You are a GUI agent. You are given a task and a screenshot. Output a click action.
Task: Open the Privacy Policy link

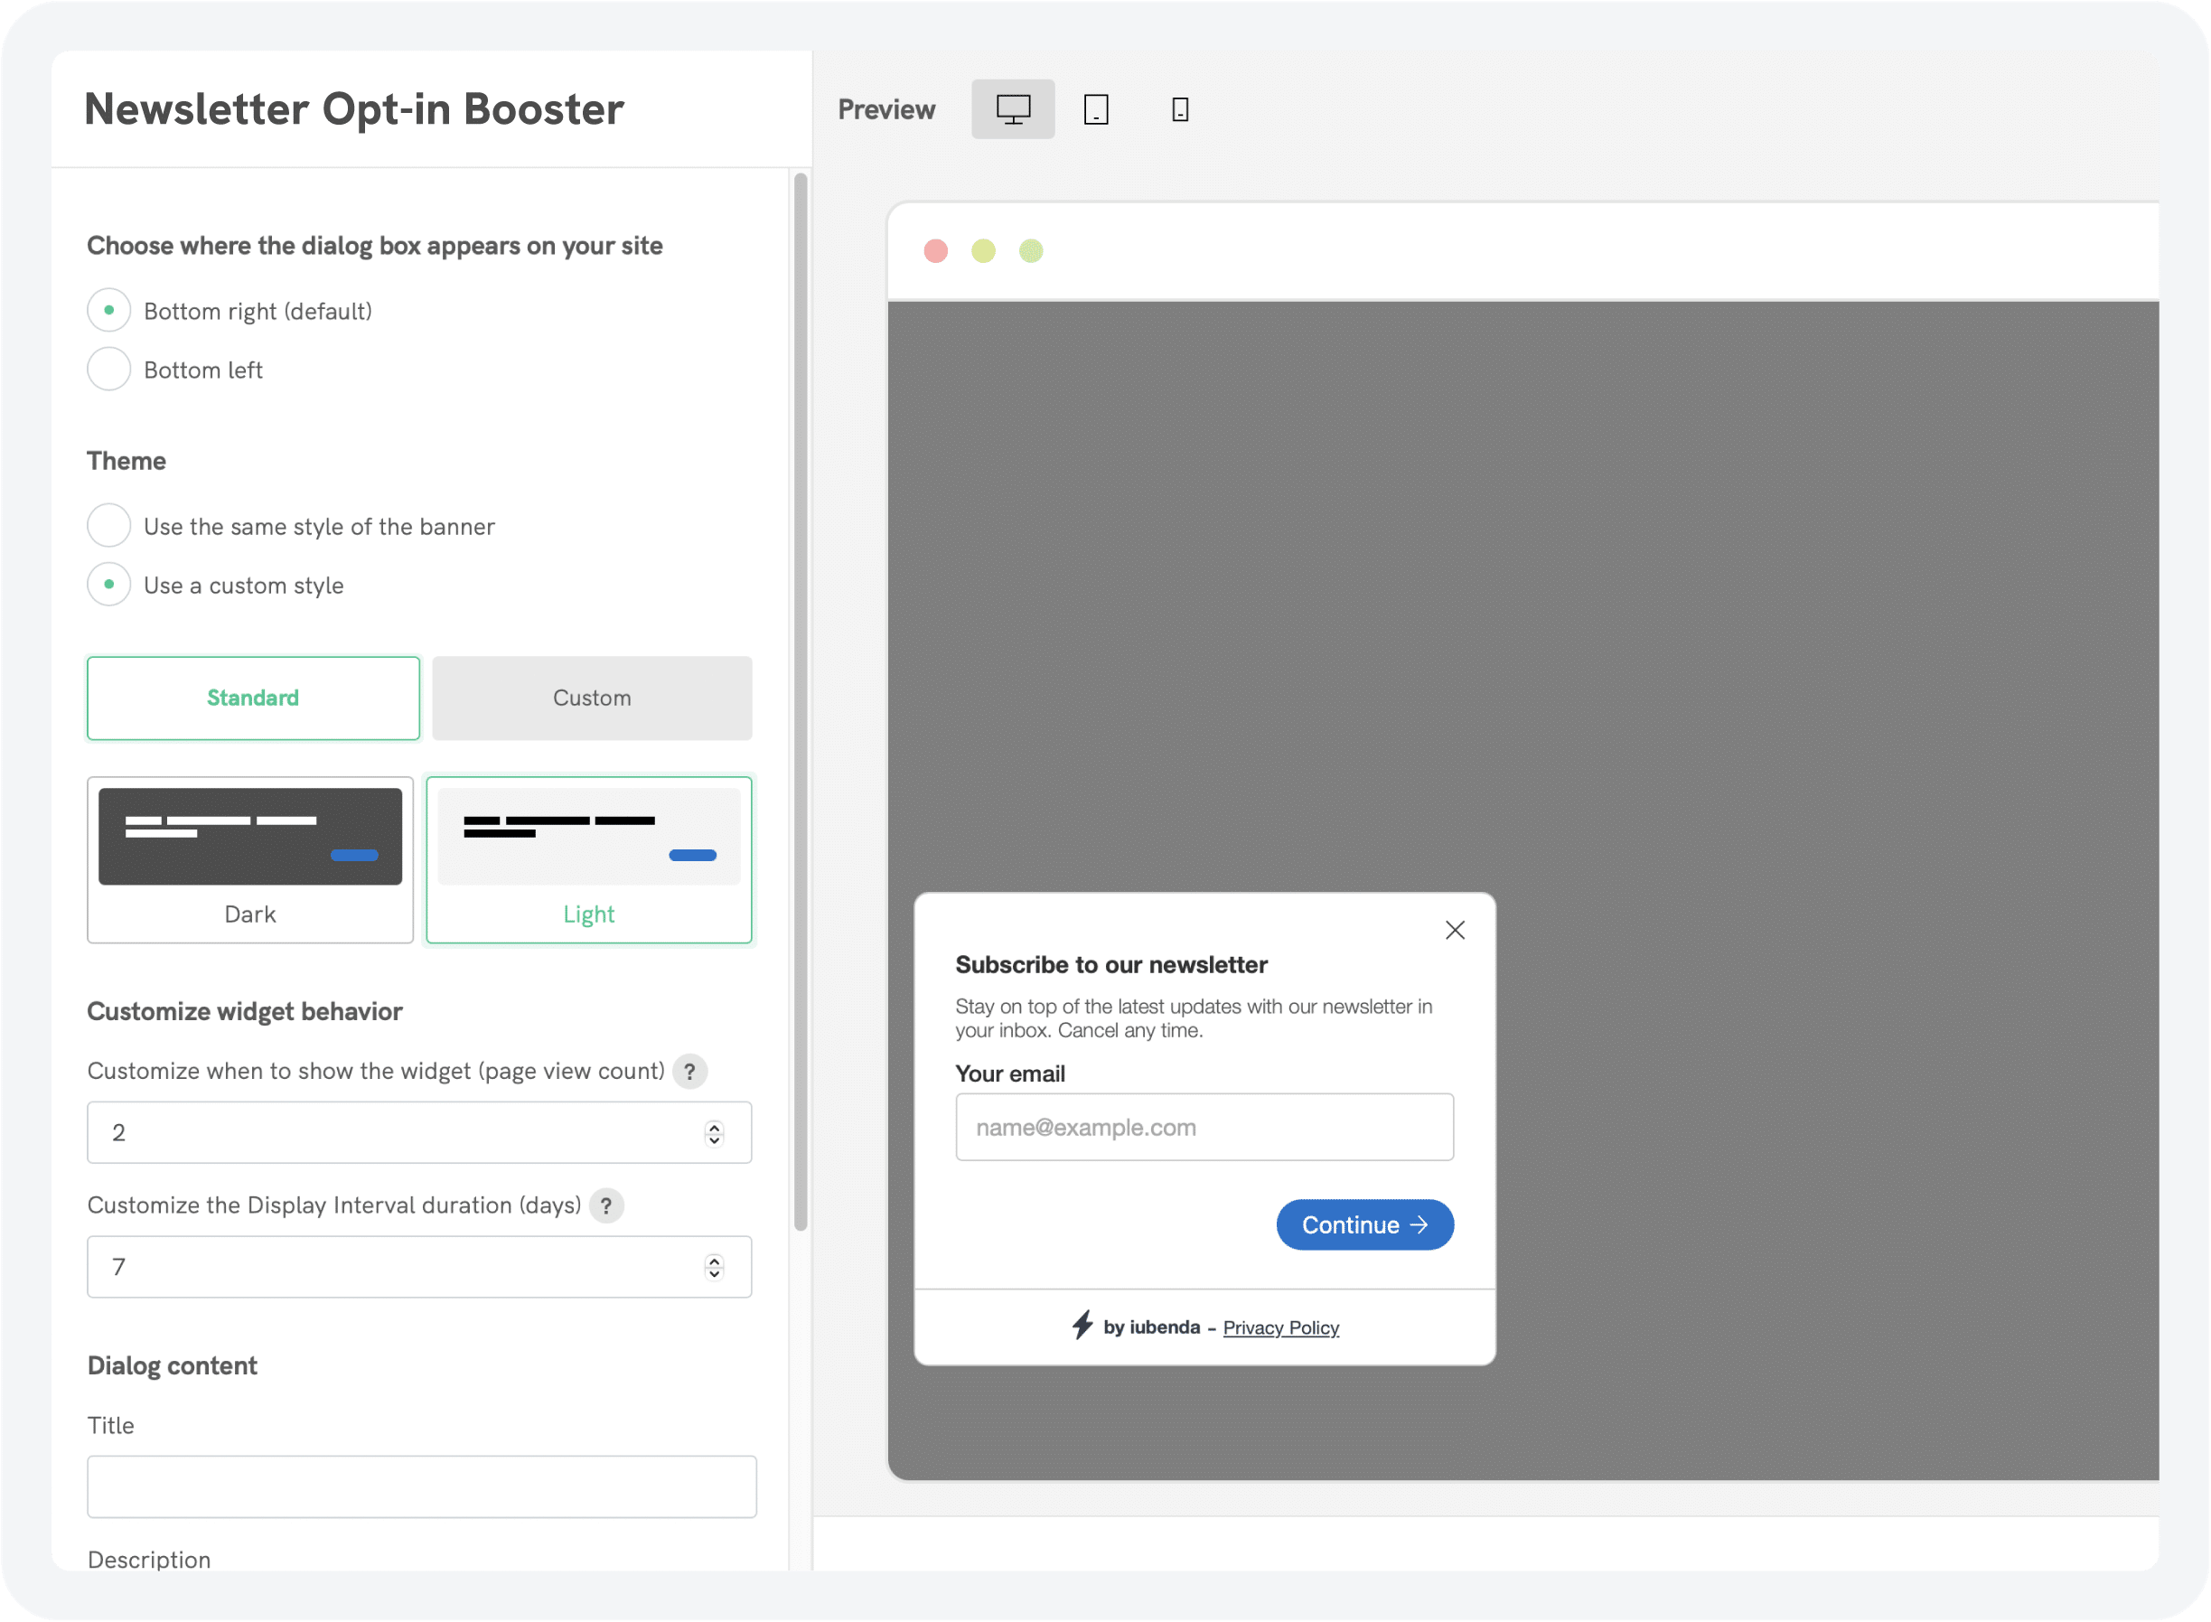coord(1280,1327)
